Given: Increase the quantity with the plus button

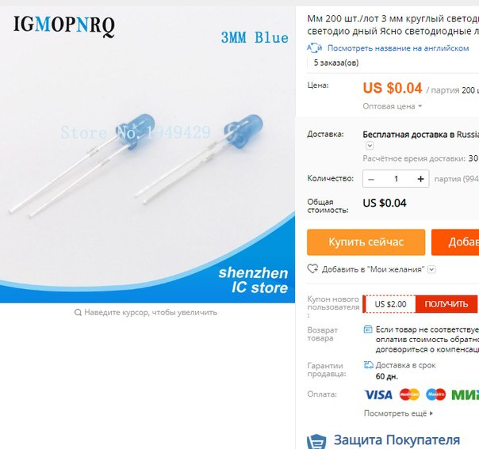Looking at the screenshot, I should tap(420, 179).
